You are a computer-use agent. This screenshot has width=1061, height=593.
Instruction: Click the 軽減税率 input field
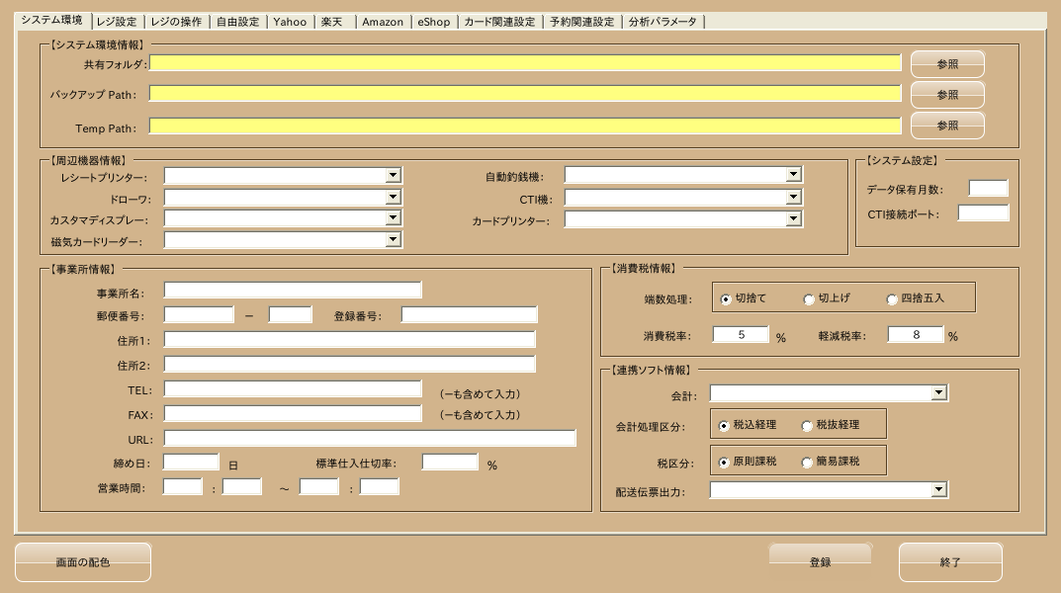917,335
